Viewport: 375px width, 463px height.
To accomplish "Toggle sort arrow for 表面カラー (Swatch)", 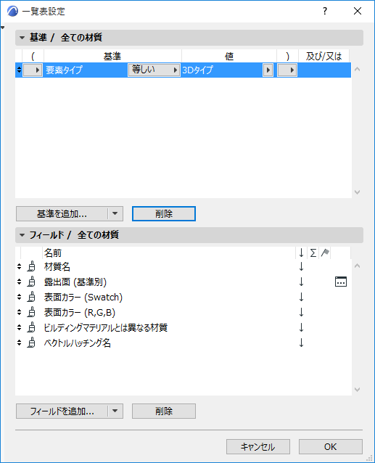I will (301, 297).
